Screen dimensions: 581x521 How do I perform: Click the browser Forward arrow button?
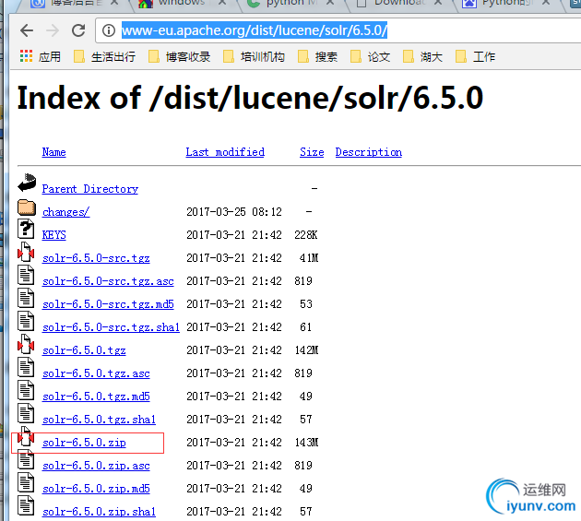53,30
